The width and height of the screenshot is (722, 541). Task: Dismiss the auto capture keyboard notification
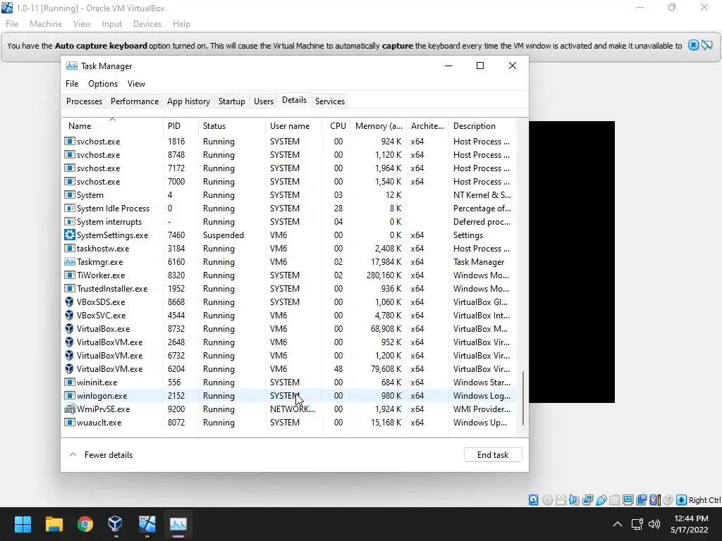point(693,45)
